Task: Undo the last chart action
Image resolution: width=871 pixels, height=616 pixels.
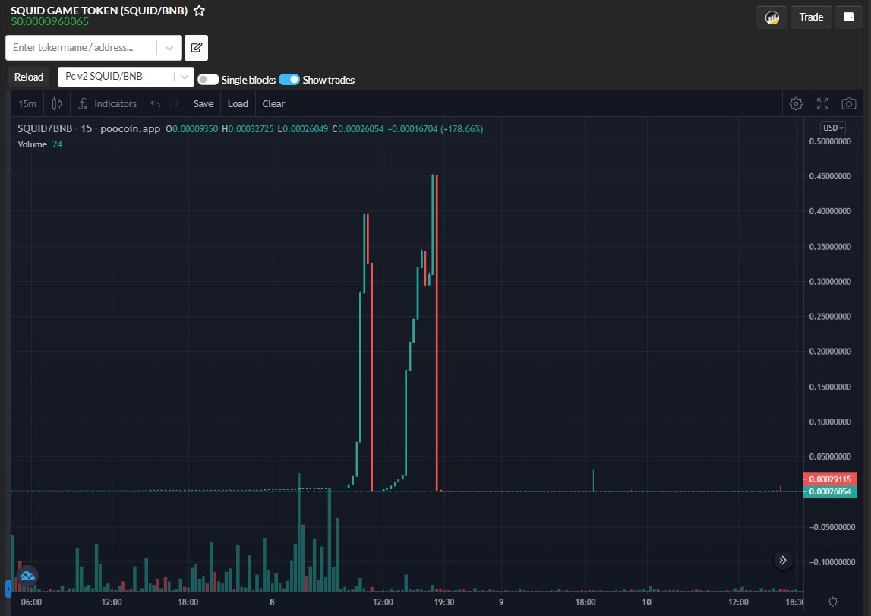Action: pyautogui.click(x=156, y=103)
